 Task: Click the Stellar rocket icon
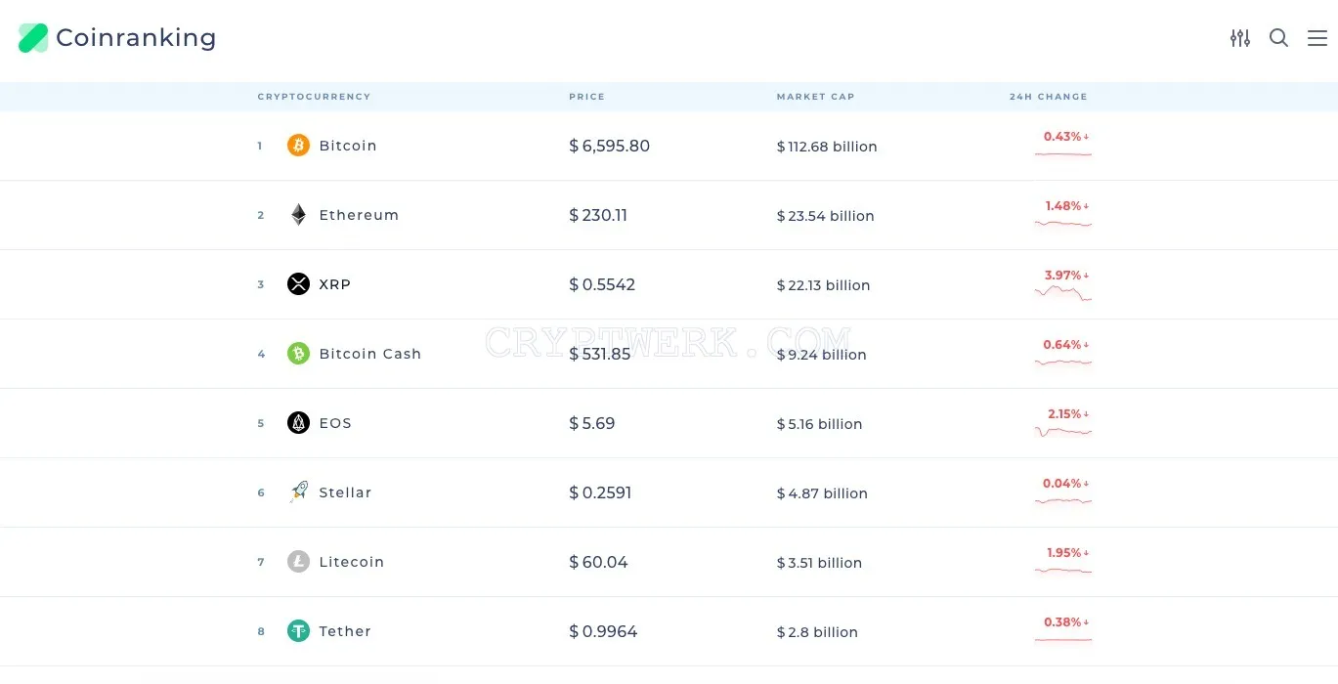click(298, 492)
